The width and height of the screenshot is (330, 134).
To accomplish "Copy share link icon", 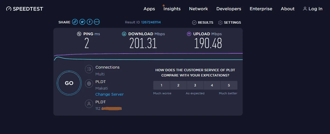I will coord(75,22).
